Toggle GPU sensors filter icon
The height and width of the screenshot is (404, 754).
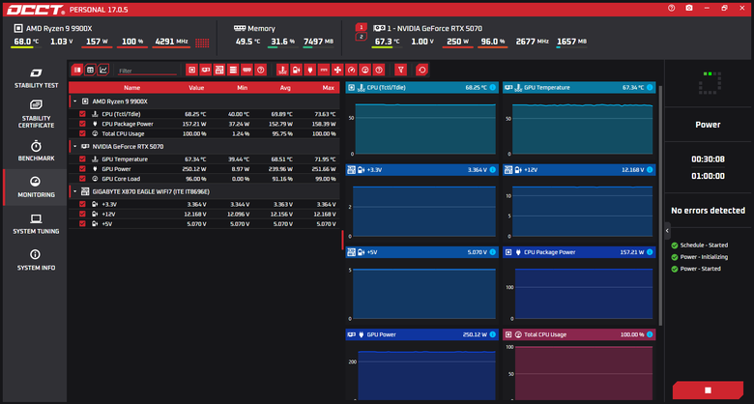coord(205,71)
